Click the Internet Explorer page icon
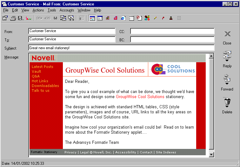This screenshot has height=167, width=240. point(123,18)
